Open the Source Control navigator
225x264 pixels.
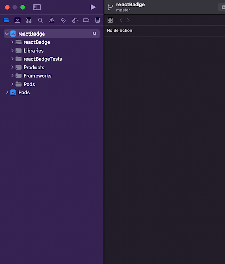click(x=18, y=20)
